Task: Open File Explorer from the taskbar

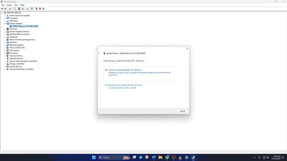Action: (161, 157)
